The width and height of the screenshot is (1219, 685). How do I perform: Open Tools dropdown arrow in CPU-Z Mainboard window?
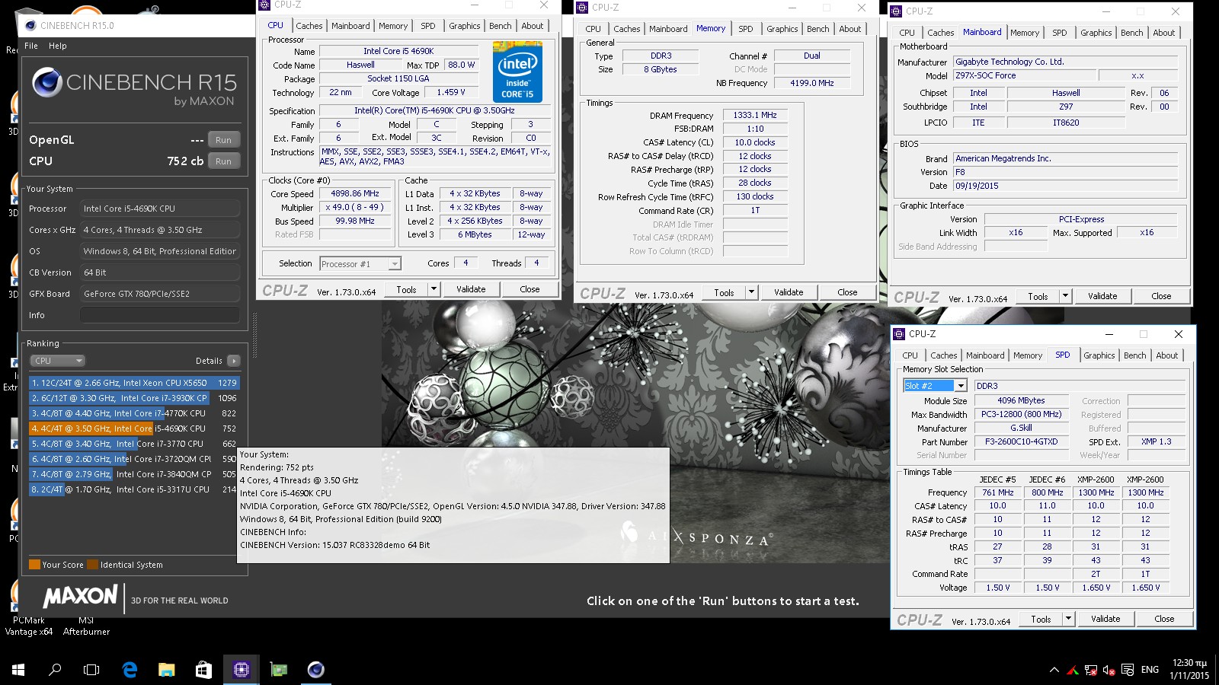tap(1065, 296)
